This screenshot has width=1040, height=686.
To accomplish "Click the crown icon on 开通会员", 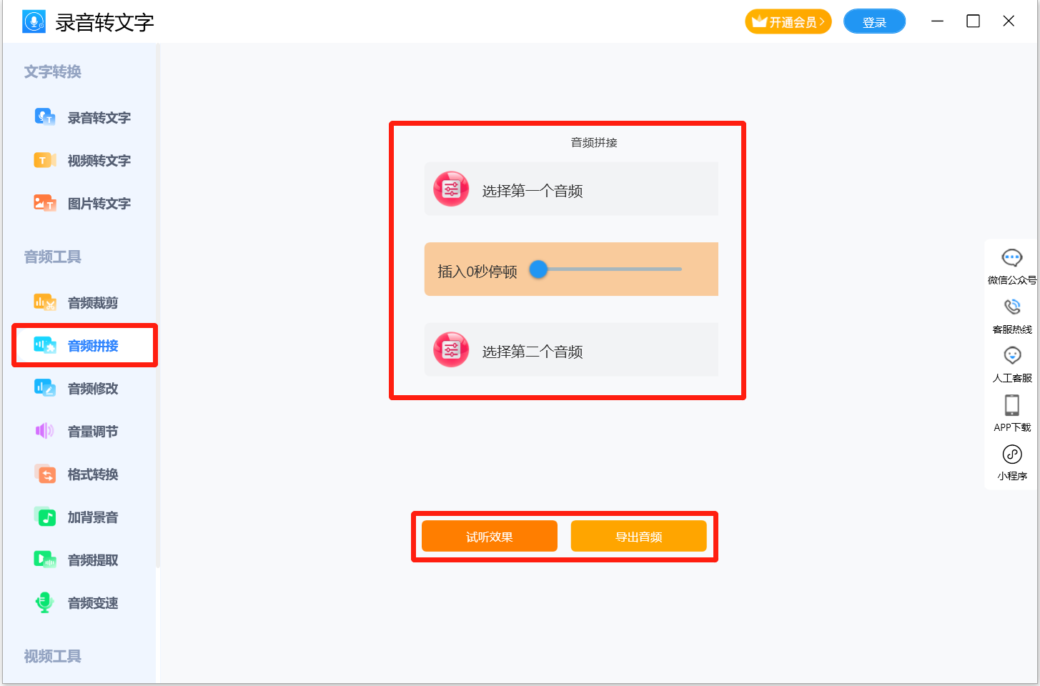I will (x=759, y=21).
